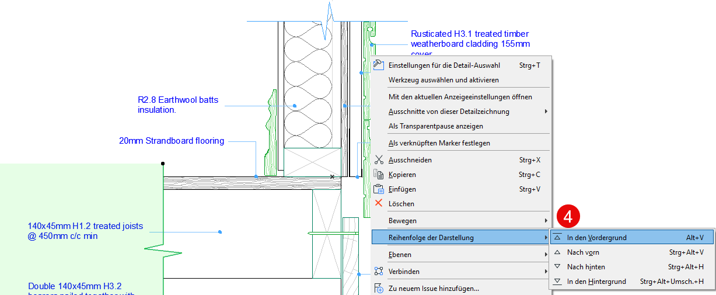The width and height of the screenshot is (716, 295).
Task: Choose Werkzeug auswählen und aktivieren
Action: click(x=461, y=79)
